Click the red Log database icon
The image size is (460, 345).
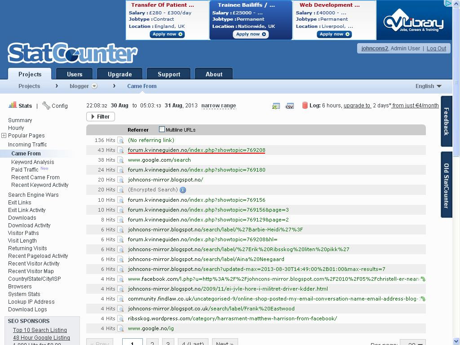(x=305, y=105)
